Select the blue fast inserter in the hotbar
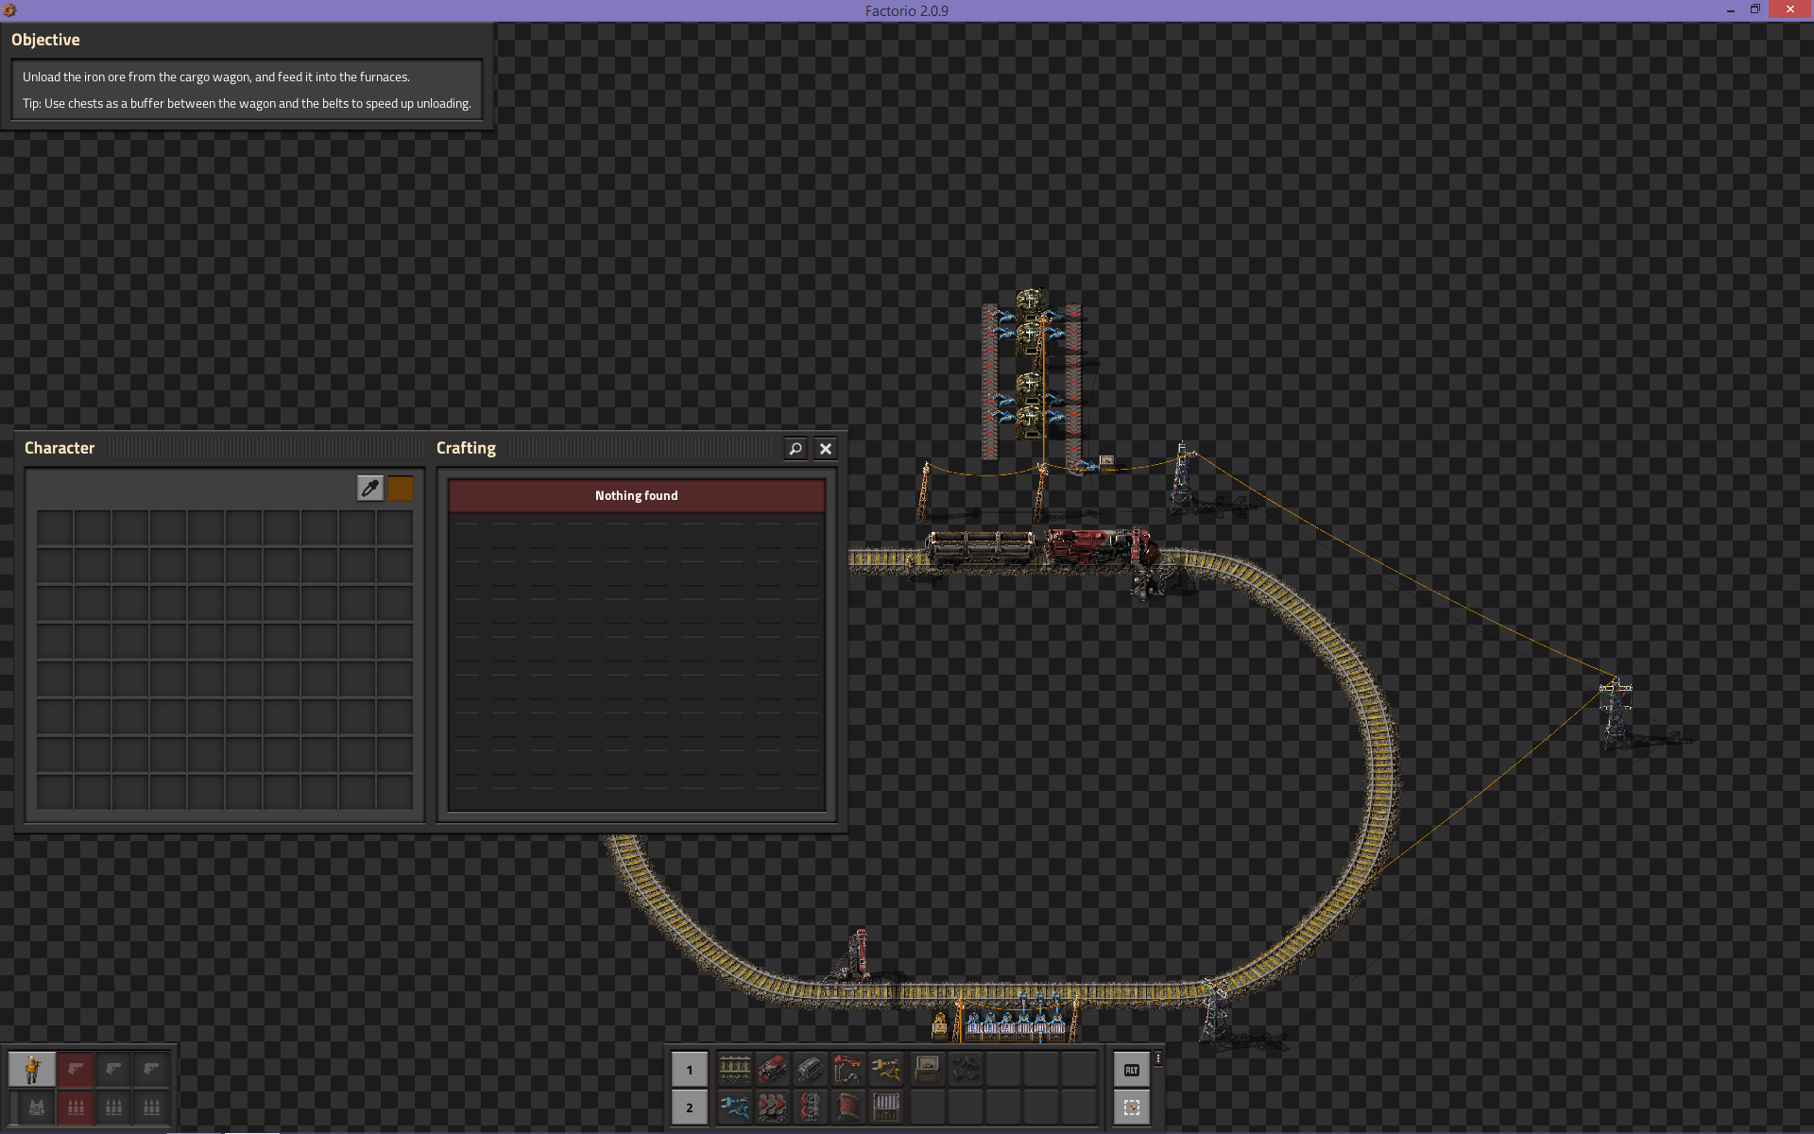Screen dimensions: 1814x1134 pyautogui.click(x=734, y=1107)
